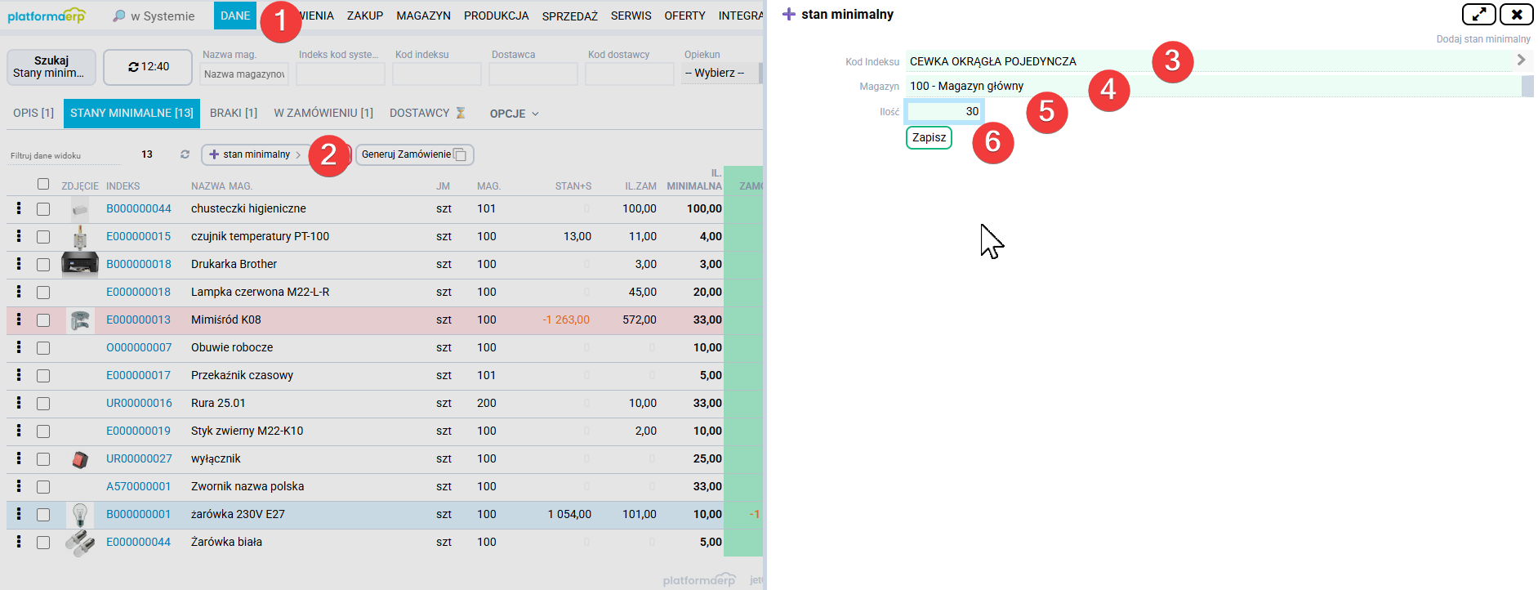1538x590 pixels.
Task: Open the DANE menu
Action: (x=235, y=16)
